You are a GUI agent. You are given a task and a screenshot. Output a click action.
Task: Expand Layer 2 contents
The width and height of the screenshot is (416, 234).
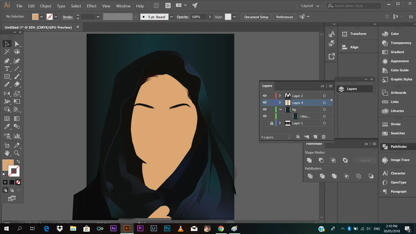(280, 96)
